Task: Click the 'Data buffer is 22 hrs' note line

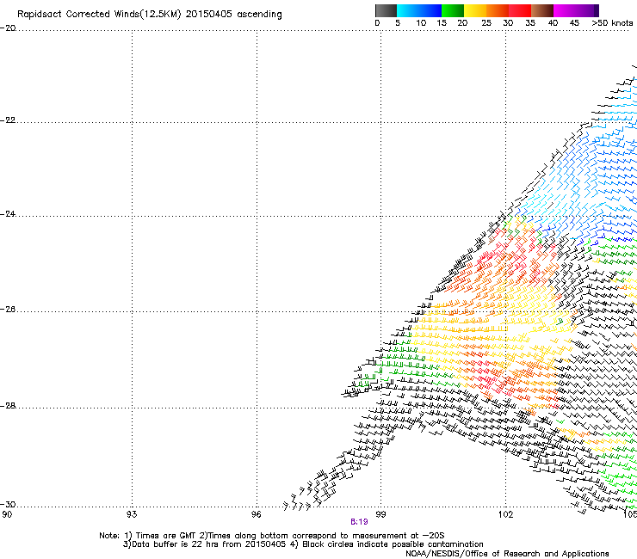Action: 303,544
